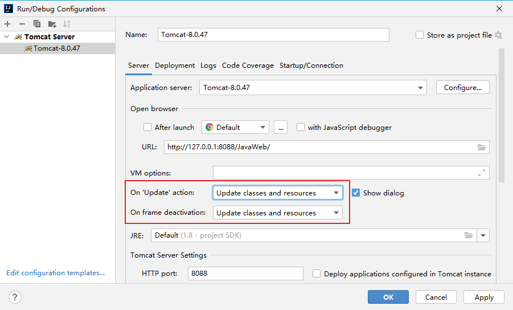
Task: Click the HTTP port input field
Action: point(245,274)
